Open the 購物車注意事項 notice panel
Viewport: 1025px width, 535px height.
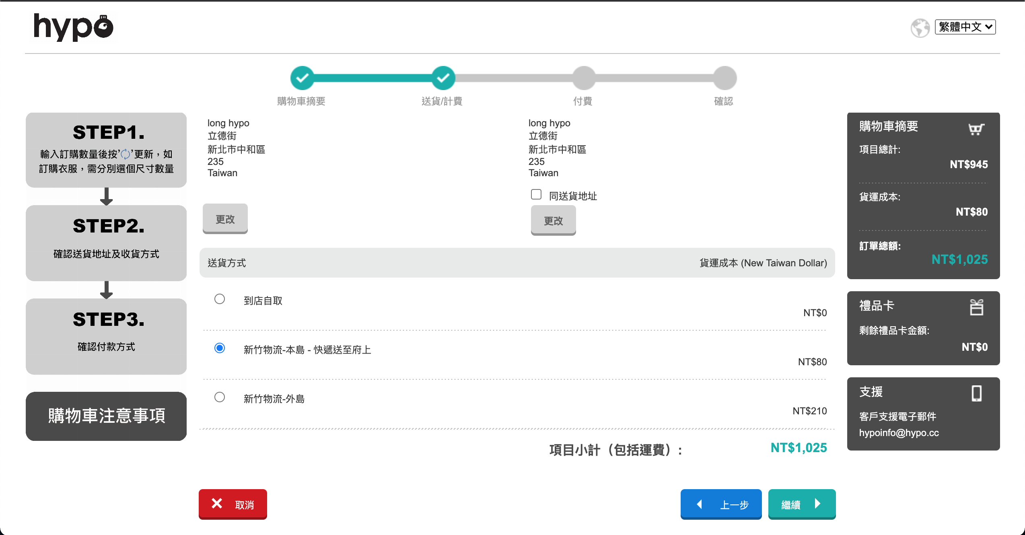106,416
